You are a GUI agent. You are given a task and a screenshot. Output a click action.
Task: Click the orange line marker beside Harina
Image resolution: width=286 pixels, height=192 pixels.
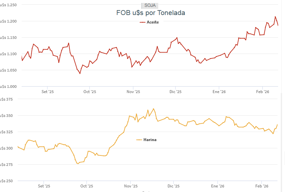(139, 140)
